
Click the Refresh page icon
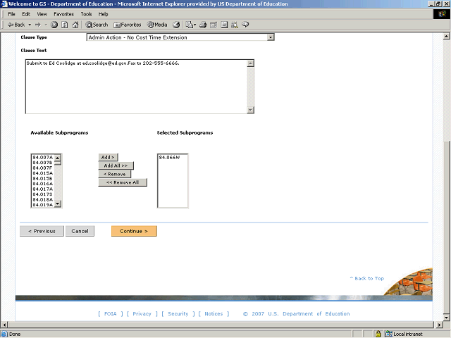coord(65,25)
